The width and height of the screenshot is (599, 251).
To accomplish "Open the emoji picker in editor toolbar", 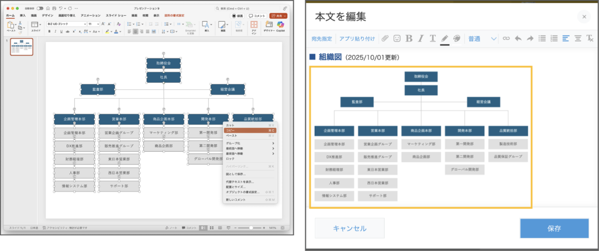I will [397, 39].
